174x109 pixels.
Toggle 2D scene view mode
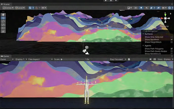pos(136,8)
